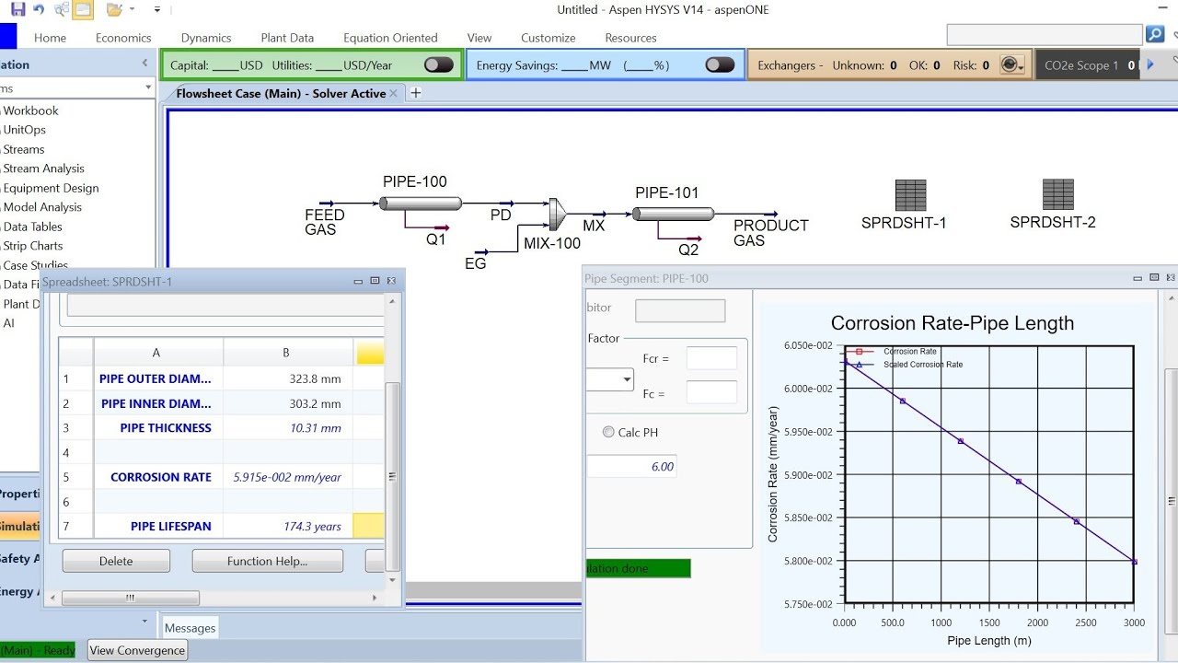This screenshot has height=663, width=1178.
Task: Toggle the Energy Savings switch
Action: 720,64
